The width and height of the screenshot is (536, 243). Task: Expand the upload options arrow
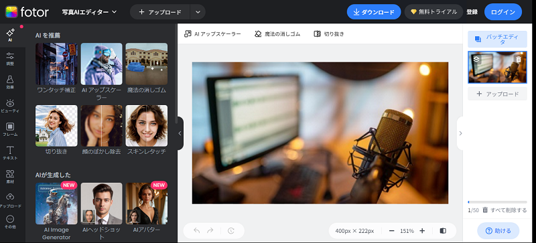click(x=198, y=12)
